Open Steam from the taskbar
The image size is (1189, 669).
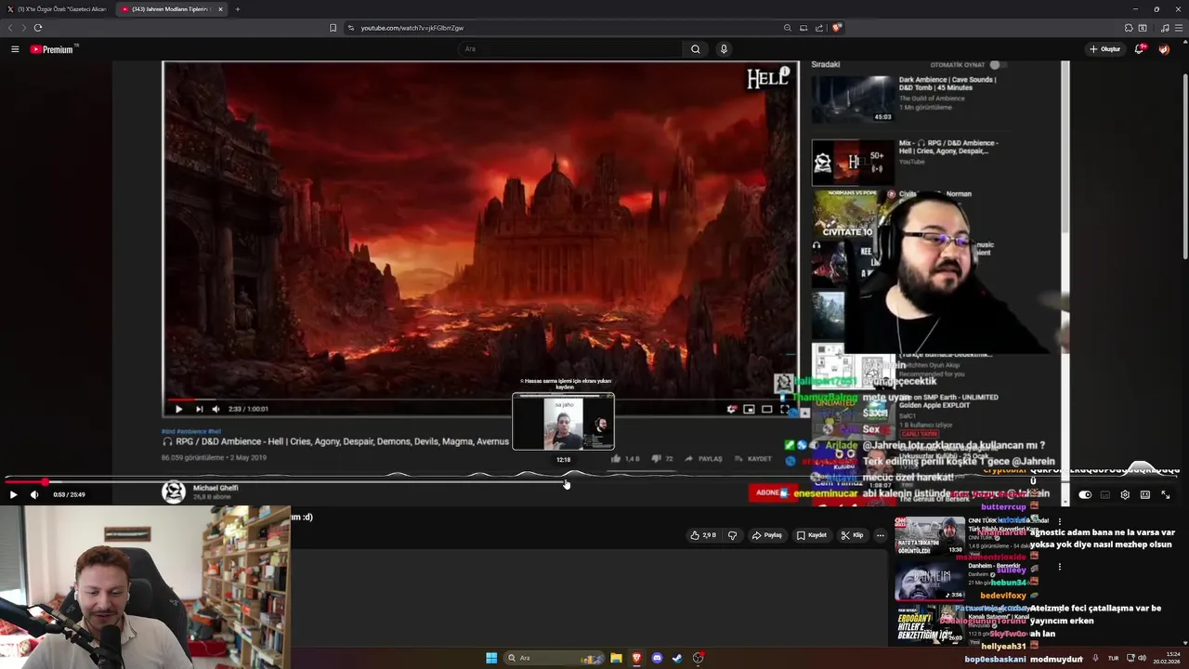tap(677, 658)
